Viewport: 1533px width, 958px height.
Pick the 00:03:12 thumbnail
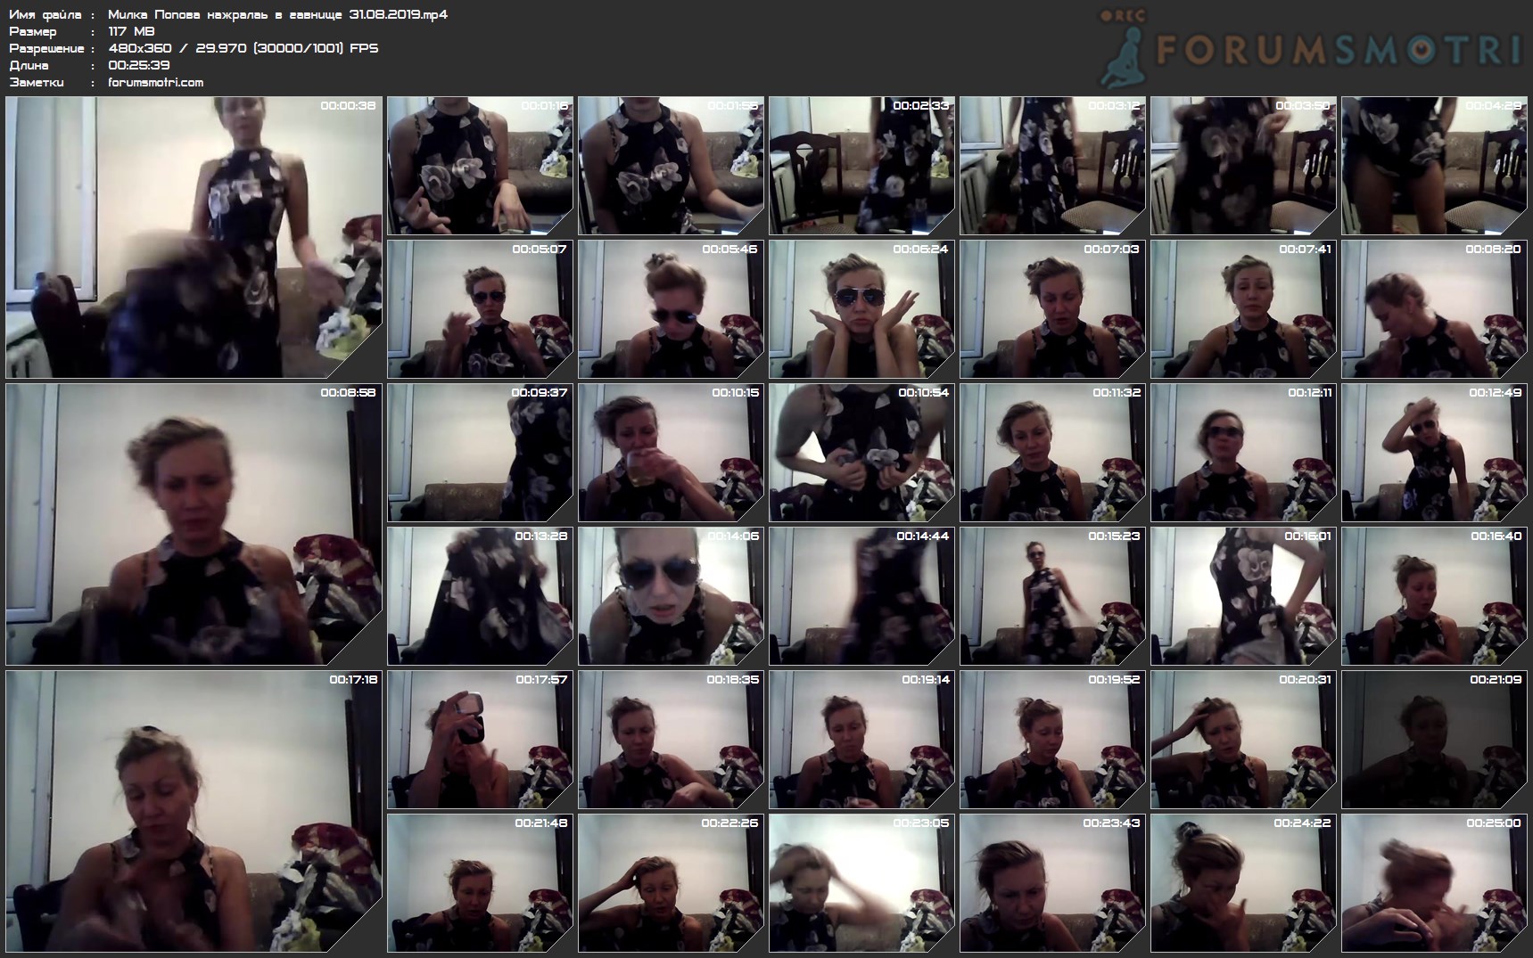click(1052, 166)
